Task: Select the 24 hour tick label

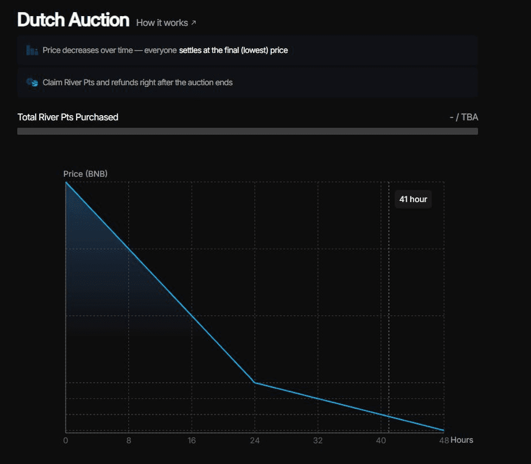Action: 255,441
